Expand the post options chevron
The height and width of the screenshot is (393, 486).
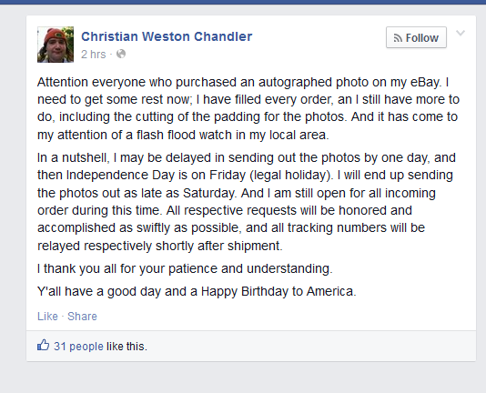coord(461,33)
